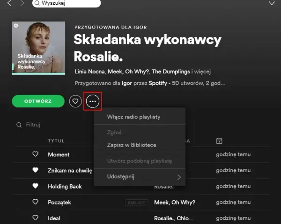Select the track title Początek
Screen dimensions: 281x224
pos(59,203)
